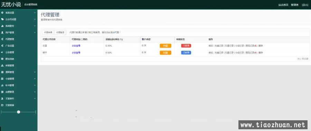
Task: Click the icon for 文案链接 at sidebar bottom
Action: click(x=2, y=105)
